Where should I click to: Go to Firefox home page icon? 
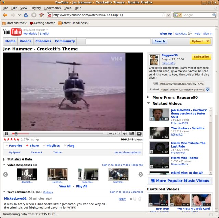[41, 15]
